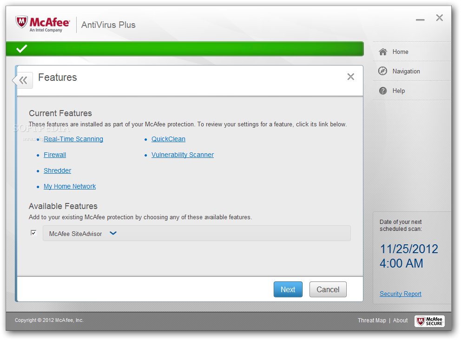
Task: Open the Vulnerability Scanner link
Action: (x=183, y=155)
